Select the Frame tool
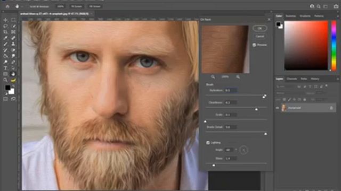Viewport: 341px width, 191px height. 13,32
